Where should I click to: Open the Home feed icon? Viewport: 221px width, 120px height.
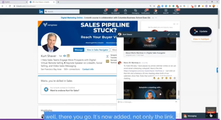click(105, 11)
